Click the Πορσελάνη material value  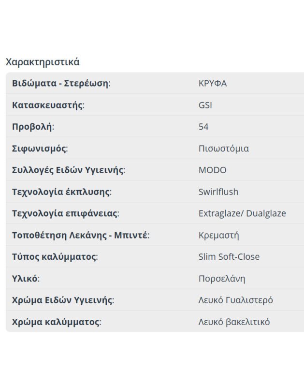[x=221, y=279]
